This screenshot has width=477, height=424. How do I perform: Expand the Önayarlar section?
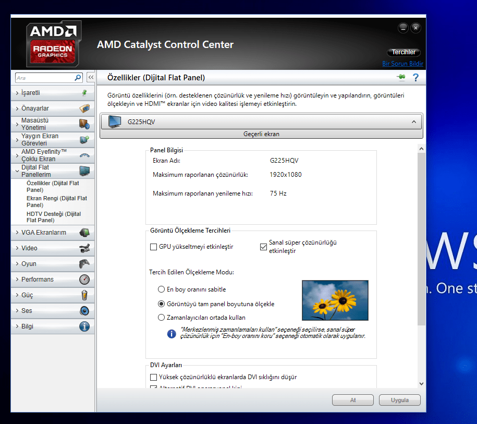click(x=17, y=108)
